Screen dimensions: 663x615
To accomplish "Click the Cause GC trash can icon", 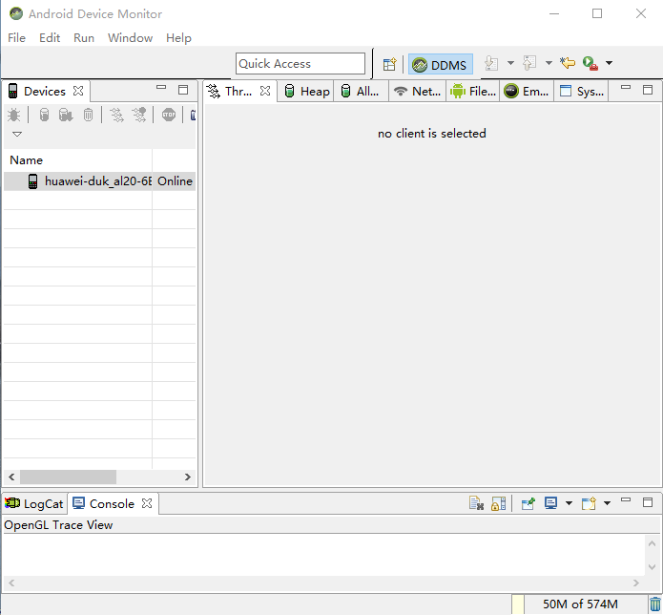I will pos(88,115).
